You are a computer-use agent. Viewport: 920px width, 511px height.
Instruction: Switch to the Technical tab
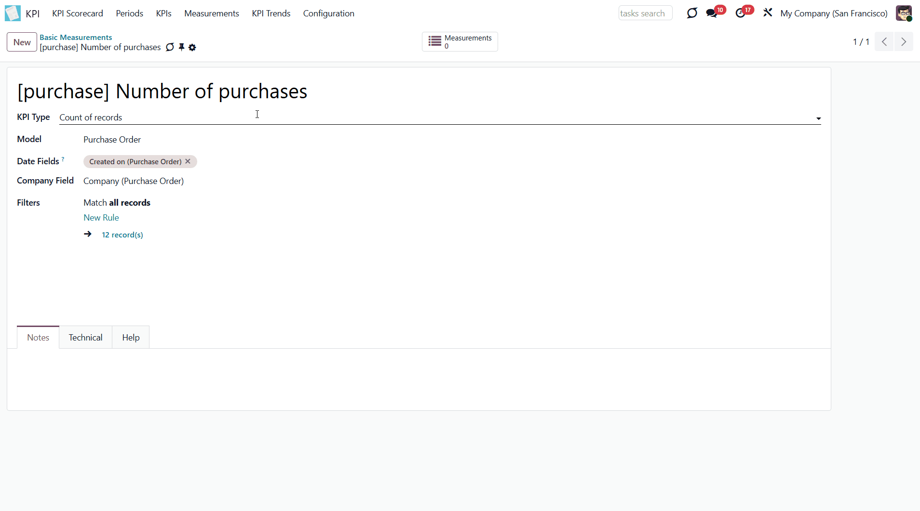click(x=85, y=337)
